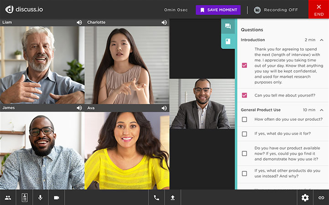Click Ava's name label
The height and width of the screenshot is (205, 329).
point(91,108)
